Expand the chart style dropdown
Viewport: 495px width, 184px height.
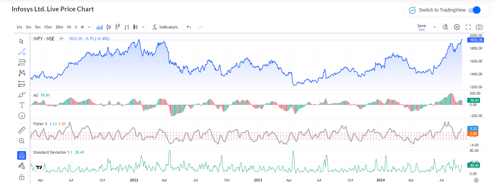tap(143, 27)
